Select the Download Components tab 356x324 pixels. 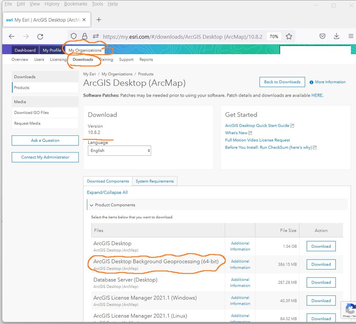[108, 181]
